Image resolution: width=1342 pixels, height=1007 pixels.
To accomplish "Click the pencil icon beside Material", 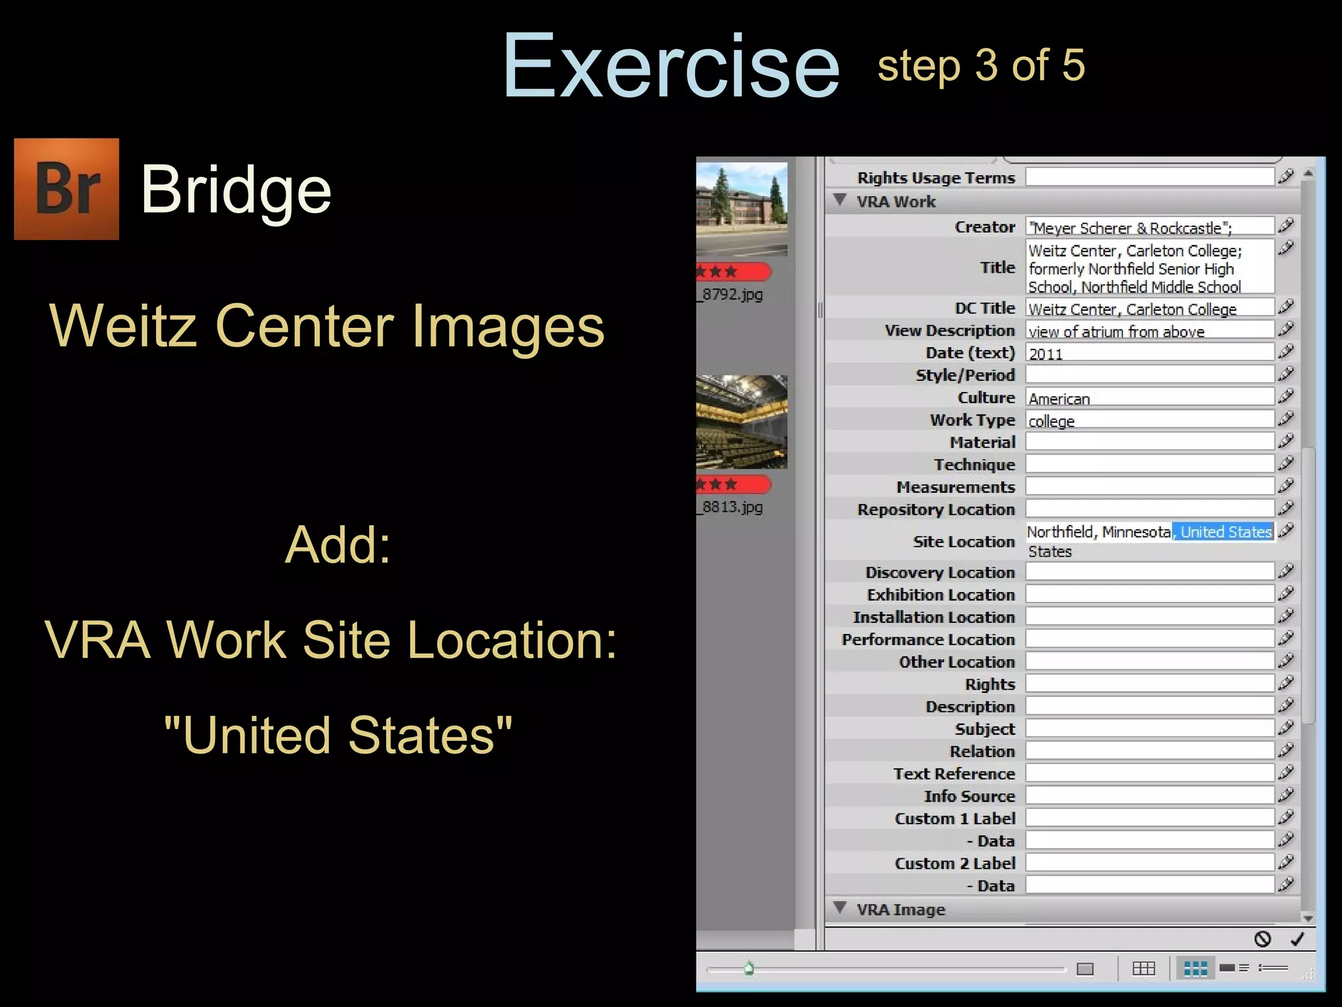I will pos(1286,441).
